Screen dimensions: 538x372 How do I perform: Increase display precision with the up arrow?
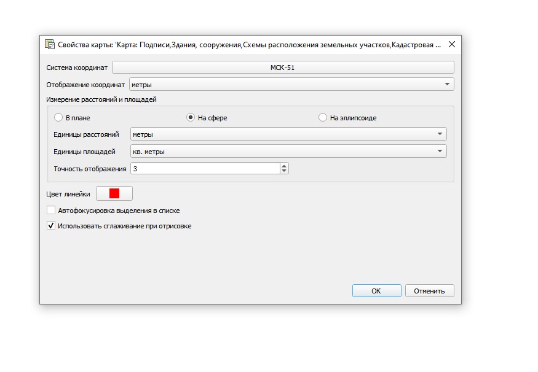(x=284, y=166)
